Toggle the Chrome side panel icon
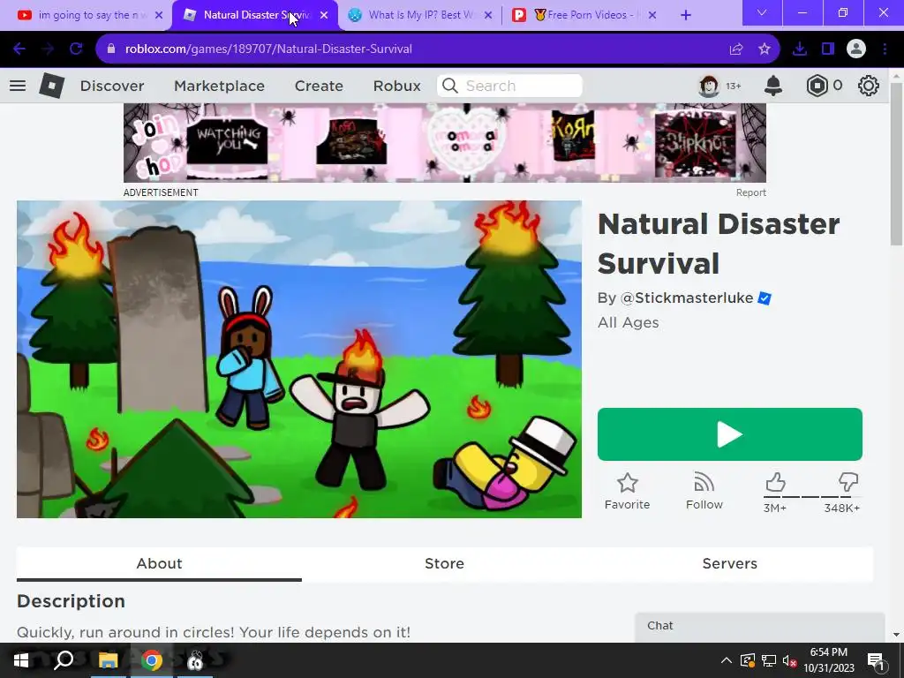 tap(828, 49)
